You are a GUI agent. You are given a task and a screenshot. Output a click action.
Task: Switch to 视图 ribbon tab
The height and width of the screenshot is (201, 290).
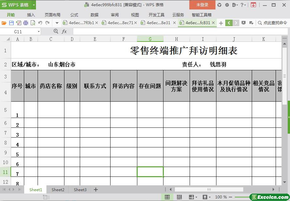pos(135,15)
